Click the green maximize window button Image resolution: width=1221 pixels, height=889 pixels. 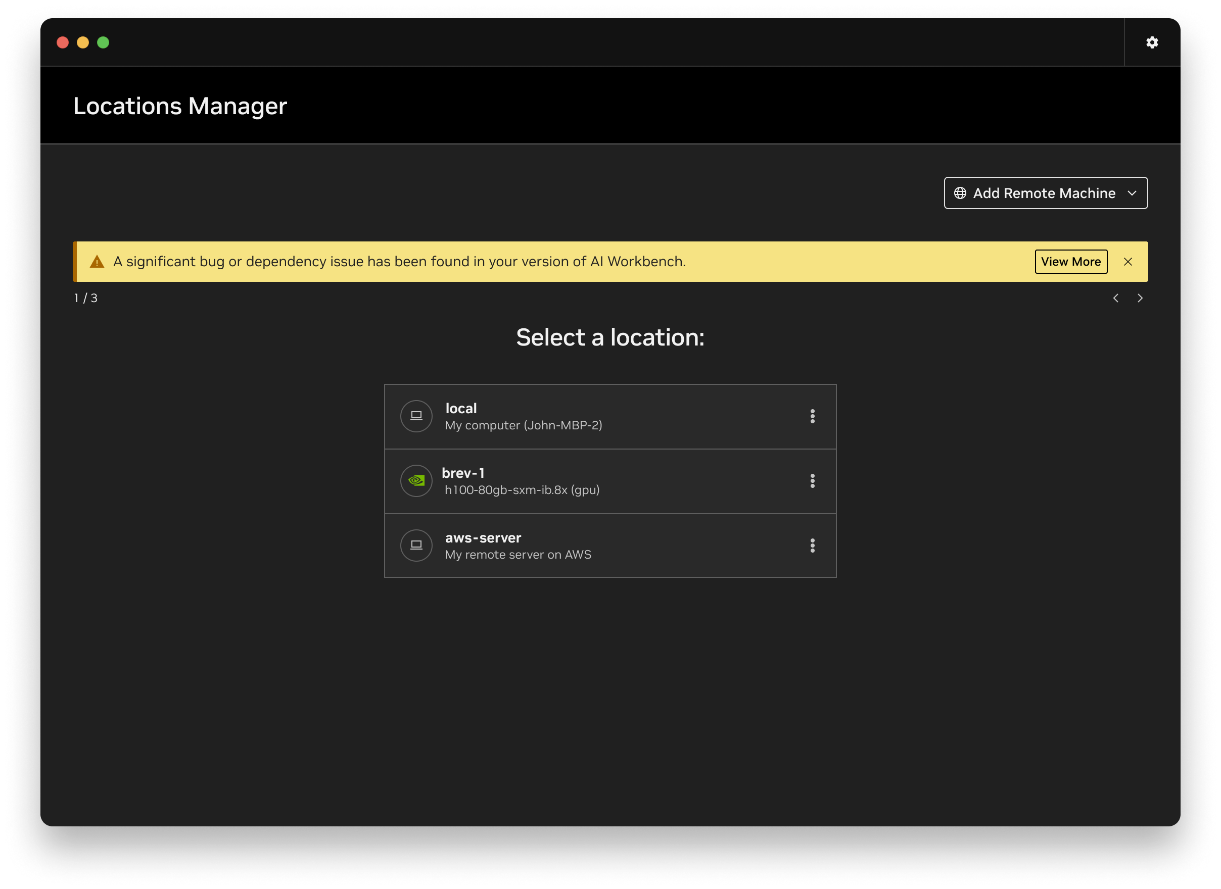pyautogui.click(x=103, y=42)
